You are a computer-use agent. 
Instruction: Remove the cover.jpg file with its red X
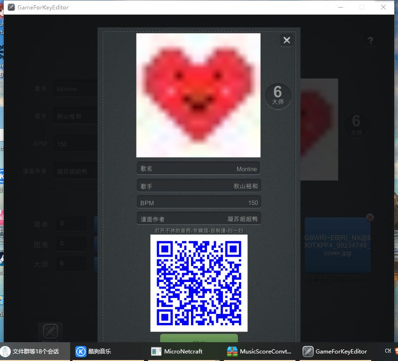click(x=370, y=218)
